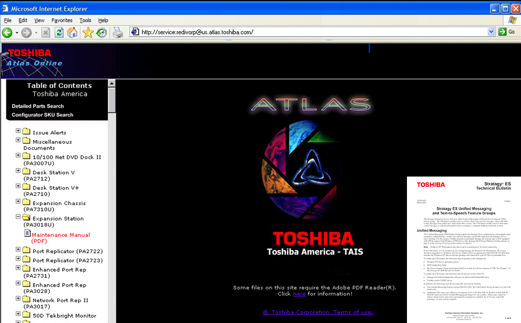
Task: Open the address bar dropdown arrow
Action: point(491,32)
